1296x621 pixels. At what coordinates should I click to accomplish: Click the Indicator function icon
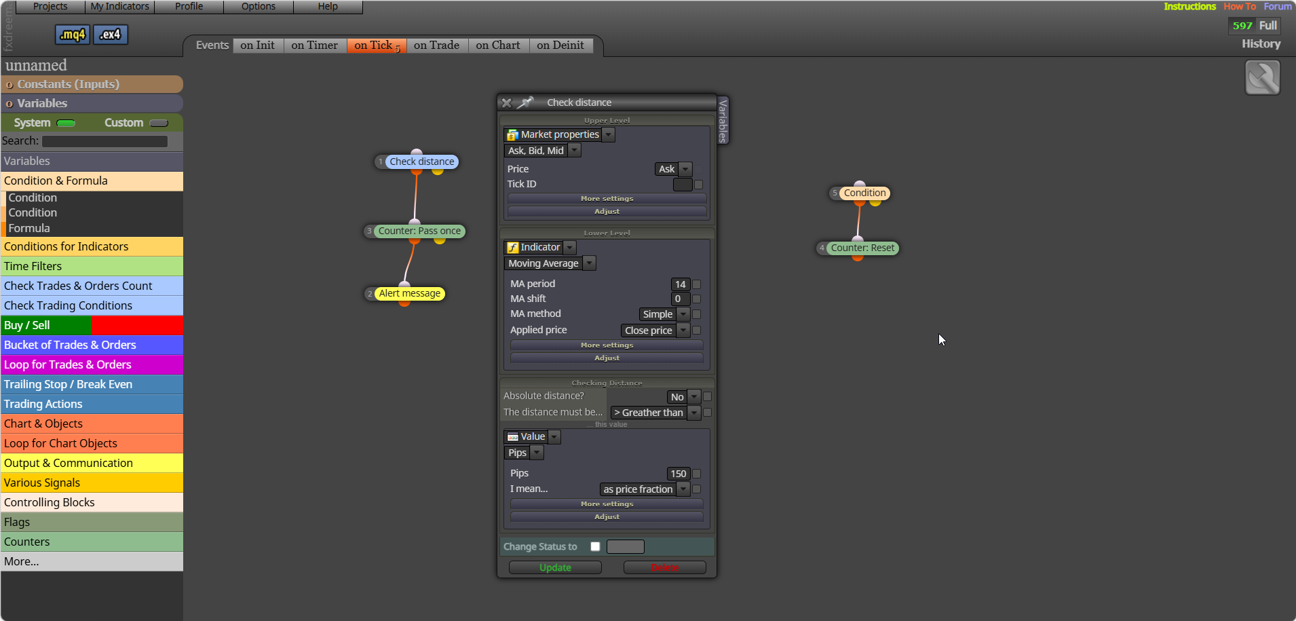coord(513,248)
